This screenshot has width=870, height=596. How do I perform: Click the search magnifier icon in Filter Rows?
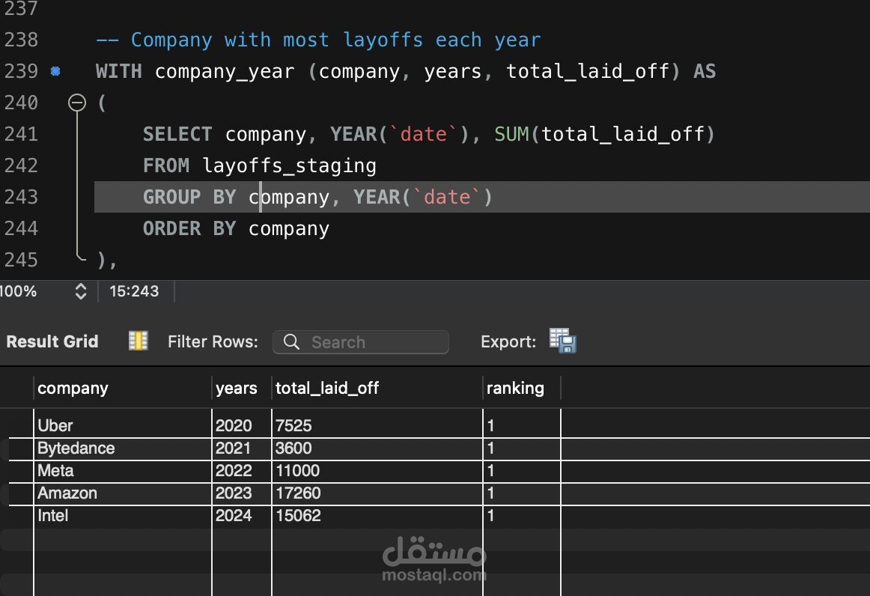pos(291,342)
